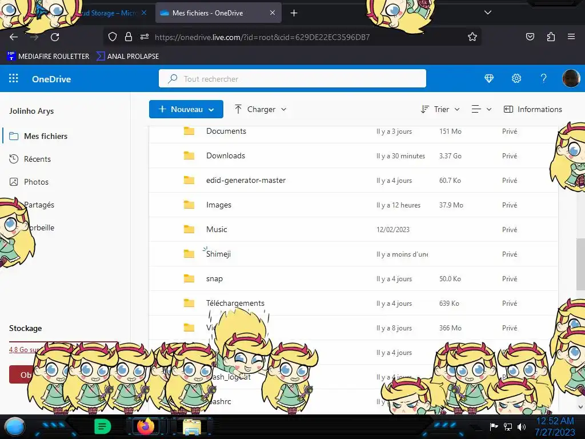585x439 pixels.
Task: Open the Firefox hamburger menu
Action: pyautogui.click(x=571, y=37)
